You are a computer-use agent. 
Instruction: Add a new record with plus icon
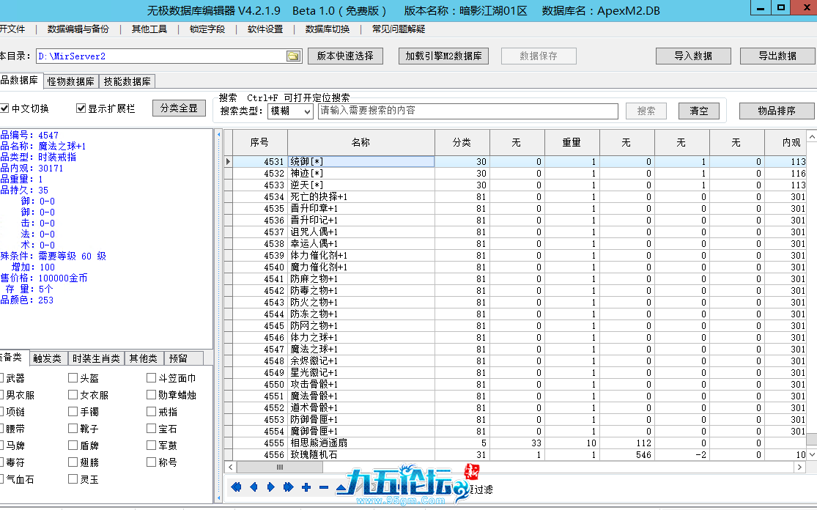coord(306,487)
